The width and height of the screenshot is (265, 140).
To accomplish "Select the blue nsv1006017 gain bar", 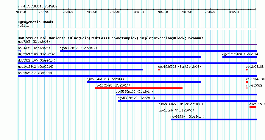I will pyautogui.click(x=137, y=76).
